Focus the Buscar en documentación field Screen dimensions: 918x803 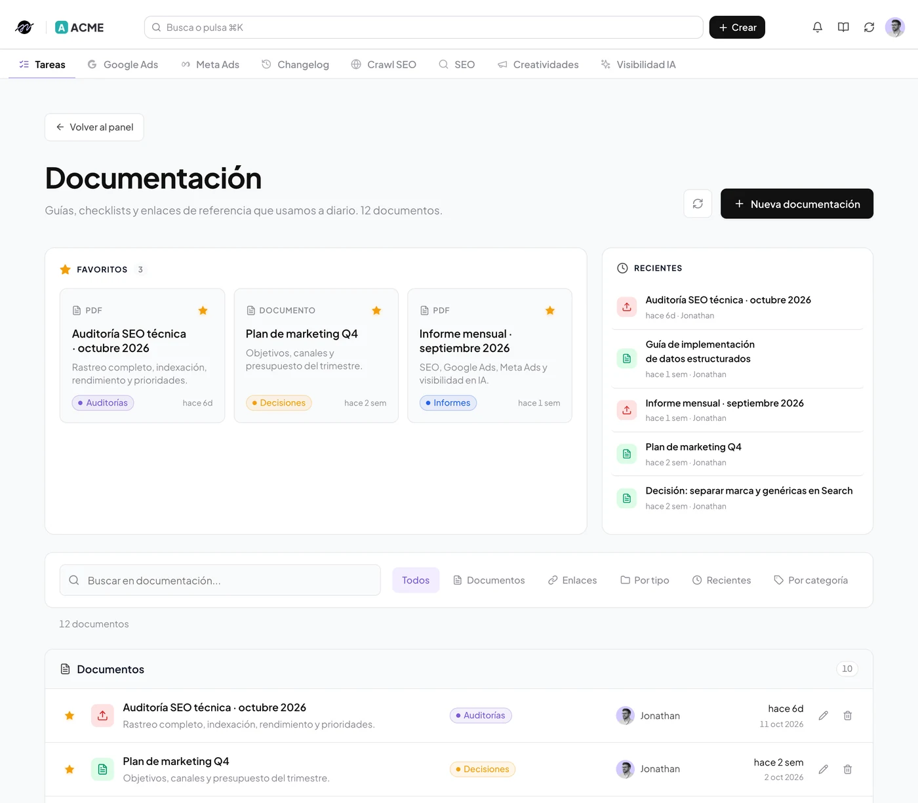pyautogui.click(x=220, y=580)
